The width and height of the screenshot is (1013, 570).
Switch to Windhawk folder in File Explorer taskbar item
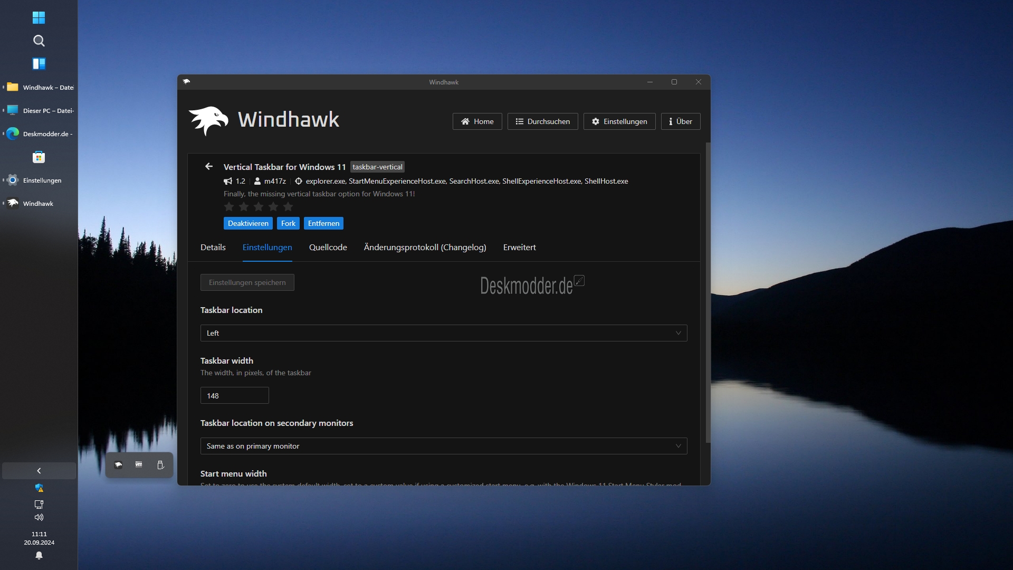tap(39, 87)
